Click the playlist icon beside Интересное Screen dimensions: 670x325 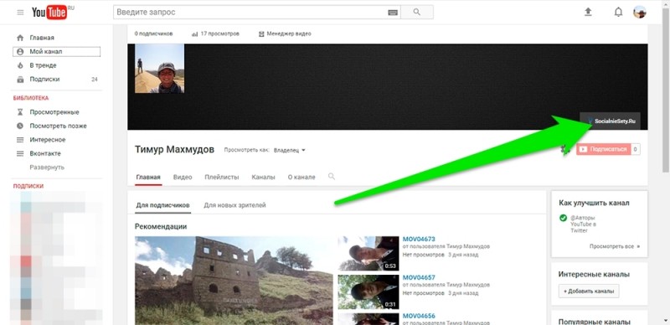pos(20,140)
